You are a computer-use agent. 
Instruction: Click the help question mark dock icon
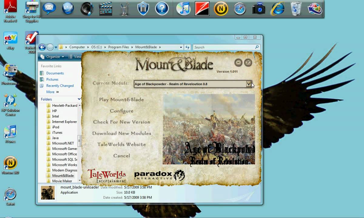(162, 8)
